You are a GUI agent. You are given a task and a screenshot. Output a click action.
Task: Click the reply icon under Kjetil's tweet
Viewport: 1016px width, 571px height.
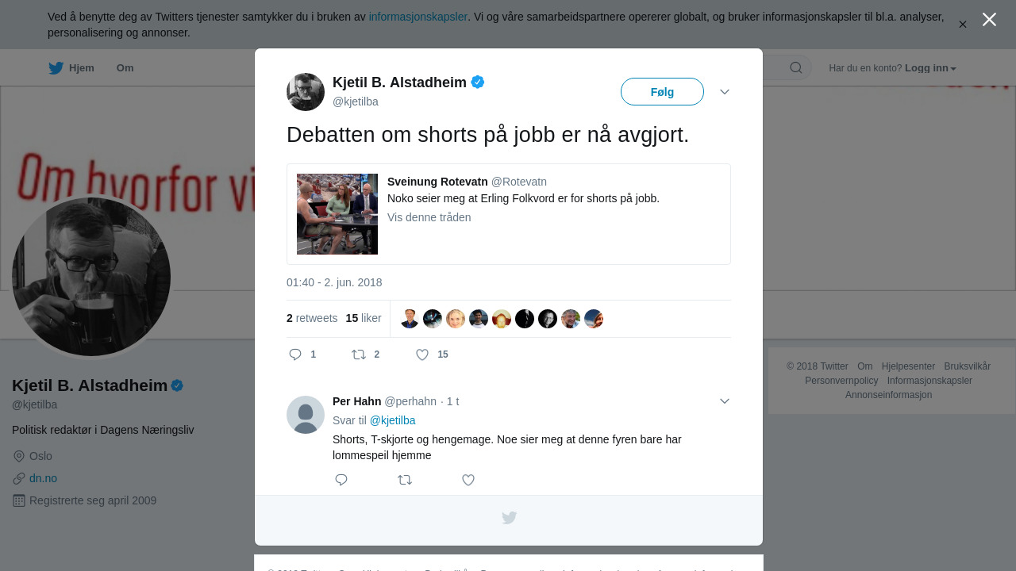pyautogui.click(x=295, y=354)
